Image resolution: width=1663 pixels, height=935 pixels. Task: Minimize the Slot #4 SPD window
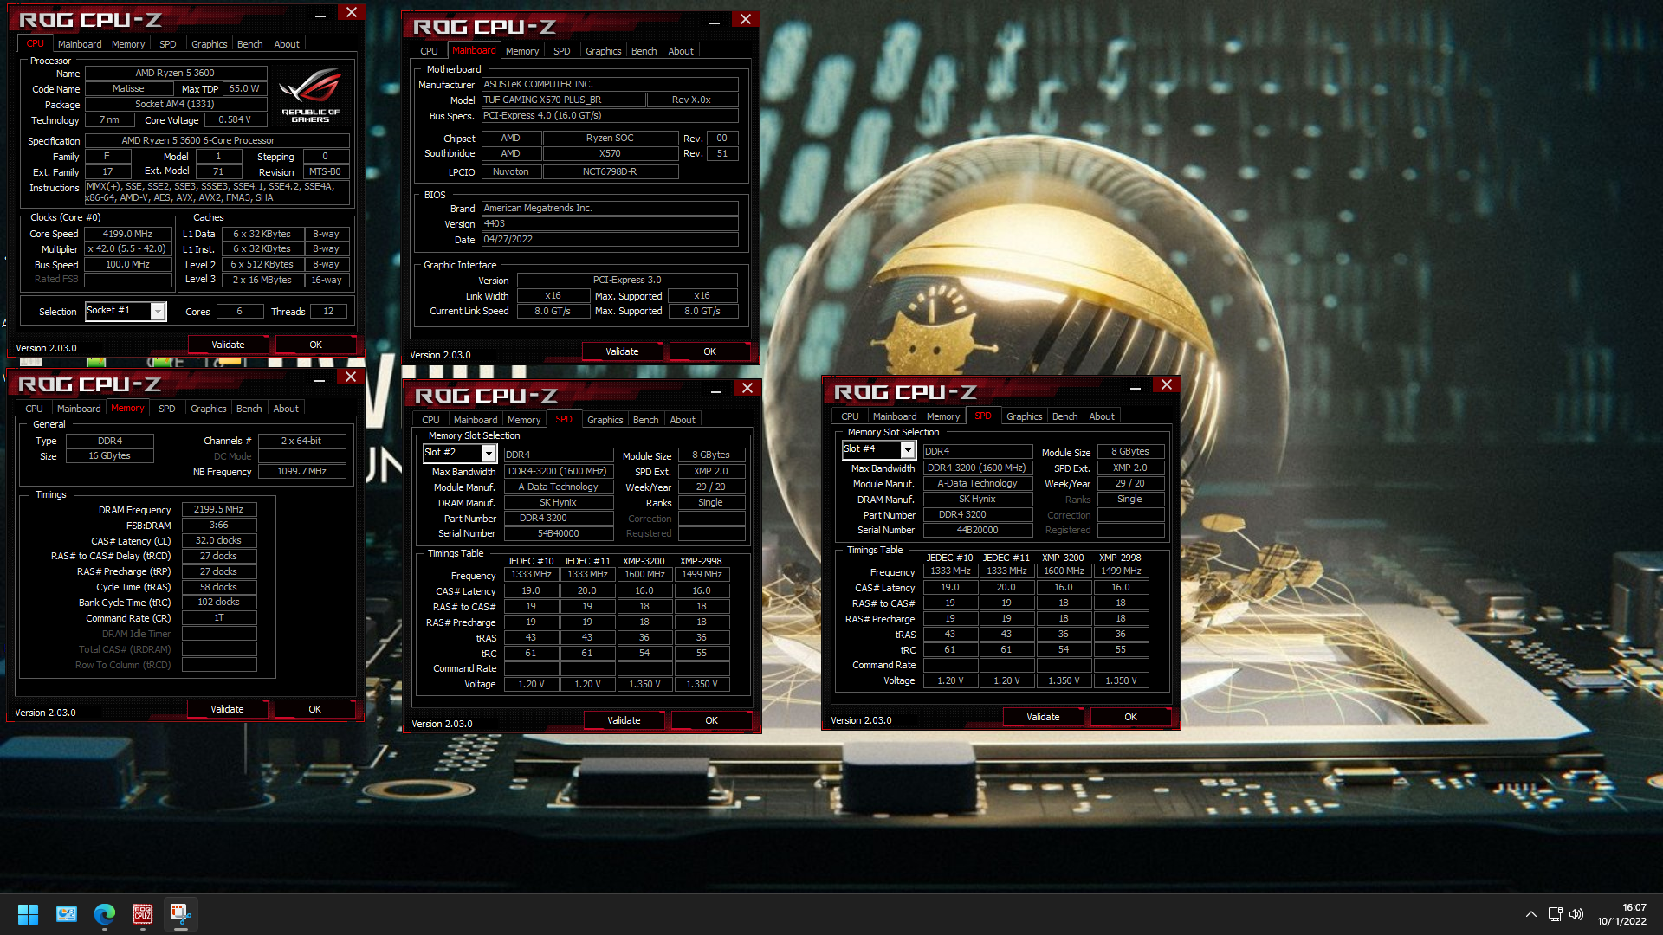point(1136,387)
